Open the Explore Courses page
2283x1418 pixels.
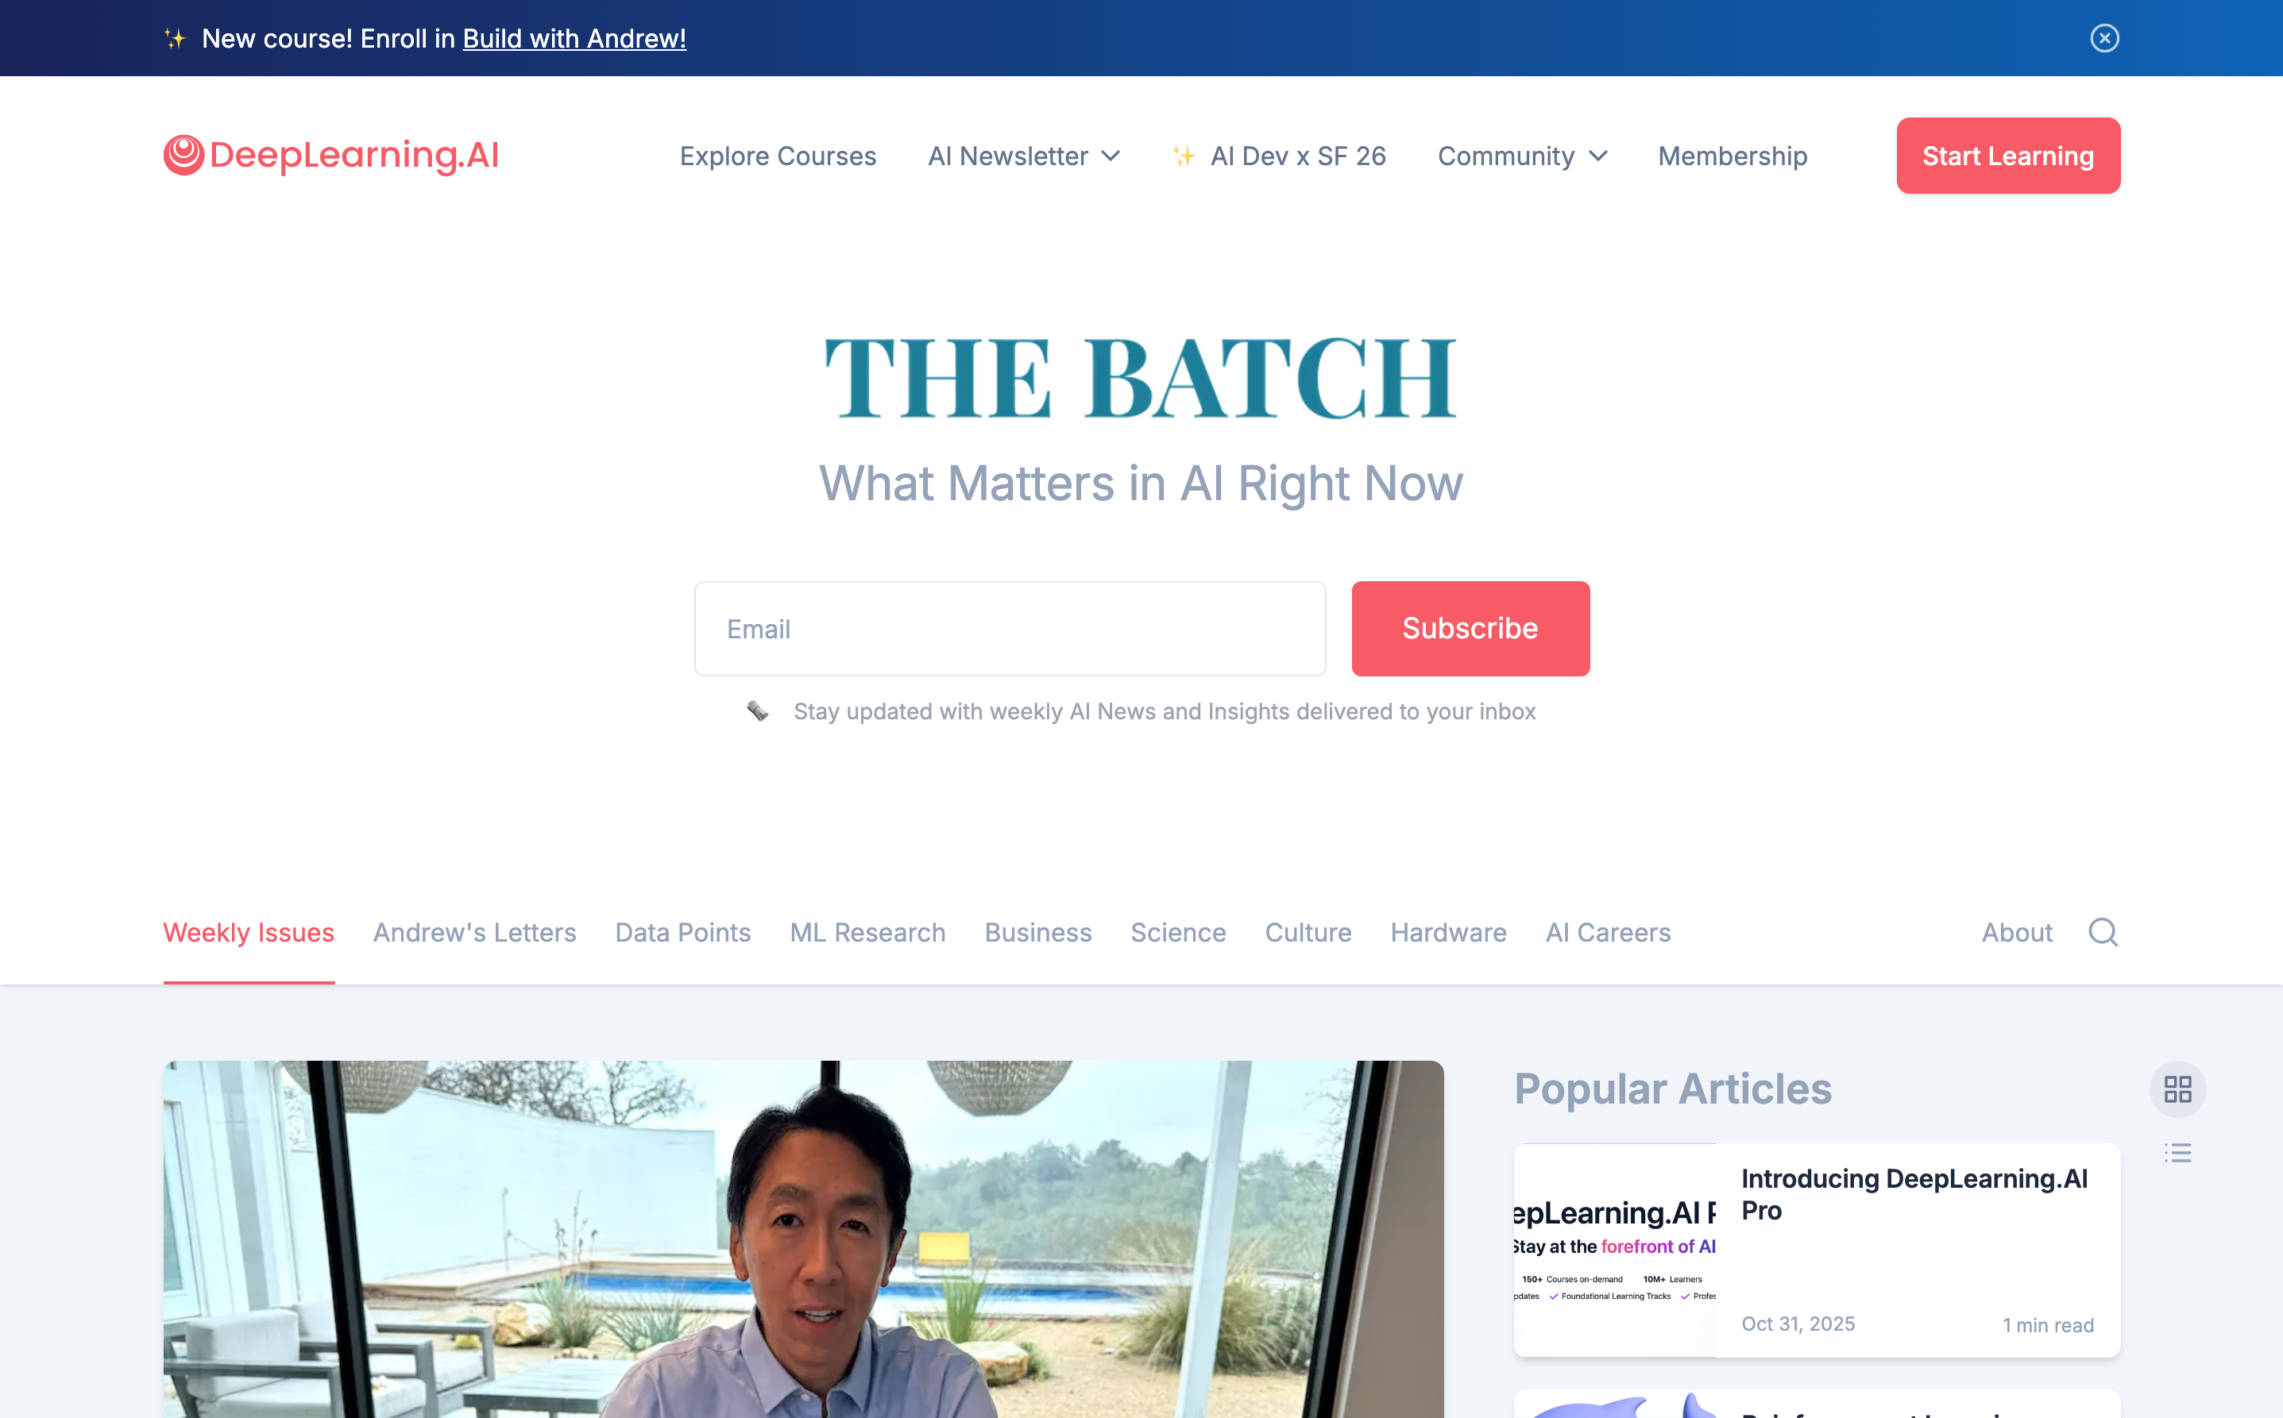(x=778, y=156)
